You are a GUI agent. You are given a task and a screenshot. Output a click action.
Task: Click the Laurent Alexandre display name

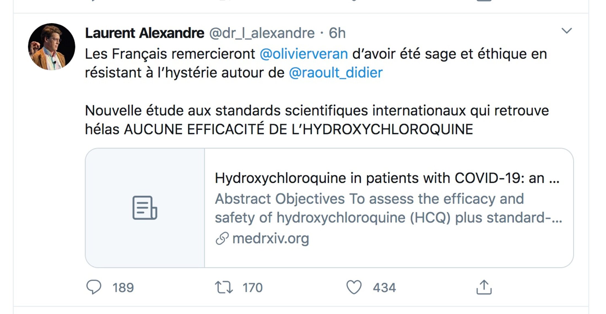point(145,33)
